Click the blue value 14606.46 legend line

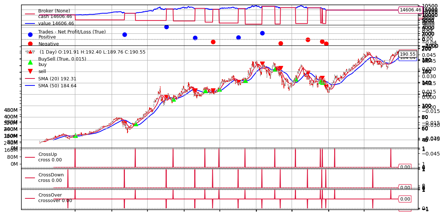(30, 23)
